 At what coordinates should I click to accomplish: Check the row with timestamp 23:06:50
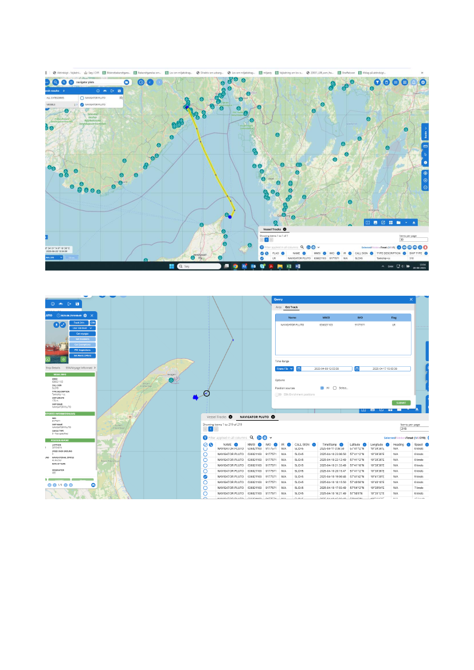coord(205,454)
